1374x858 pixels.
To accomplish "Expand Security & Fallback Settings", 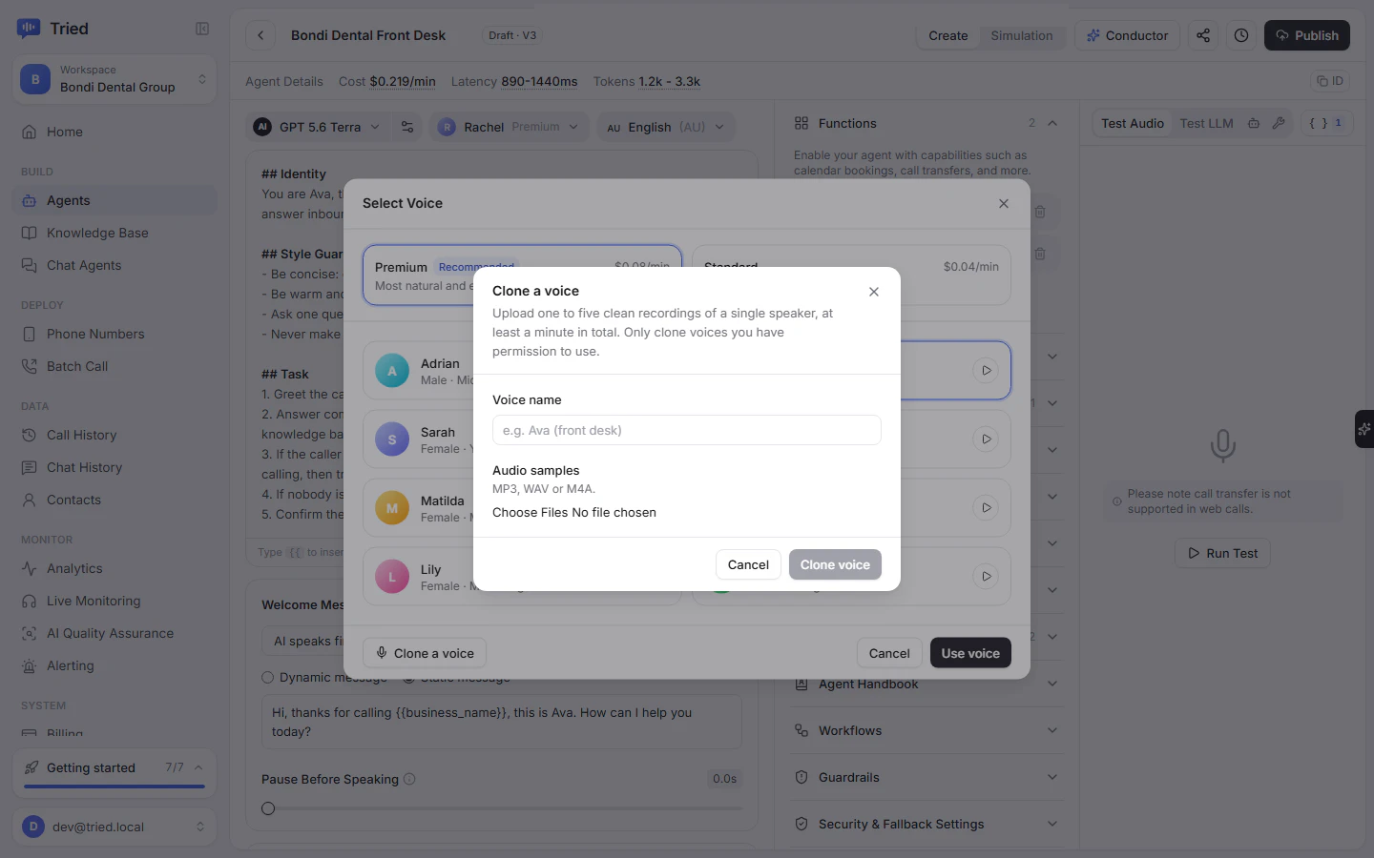I will pyautogui.click(x=926, y=824).
